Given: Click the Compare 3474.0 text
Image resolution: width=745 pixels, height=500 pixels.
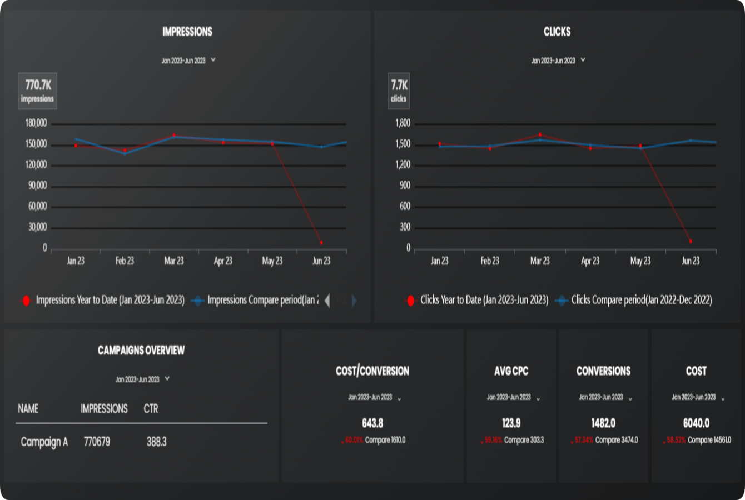Looking at the screenshot, I should 617,440.
